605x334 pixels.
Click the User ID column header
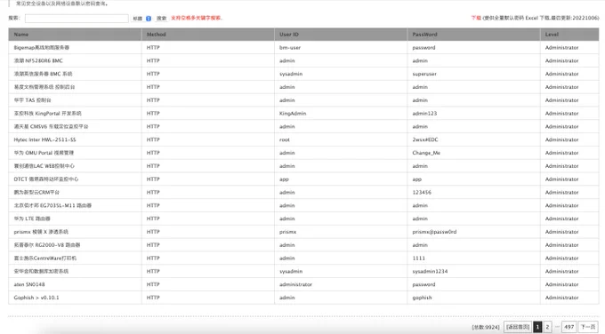pyautogui.click(x=341, y=35)
